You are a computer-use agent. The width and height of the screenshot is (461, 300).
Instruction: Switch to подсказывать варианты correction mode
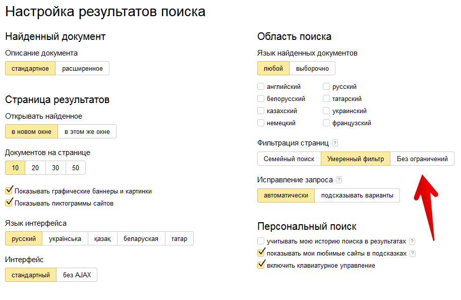357,195
